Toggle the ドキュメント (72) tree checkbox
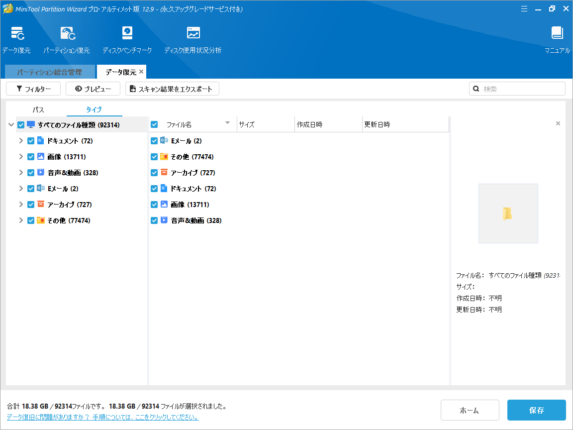 tap(31, 141)
